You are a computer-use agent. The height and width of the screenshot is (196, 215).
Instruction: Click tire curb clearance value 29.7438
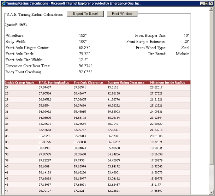pos(79,160)
